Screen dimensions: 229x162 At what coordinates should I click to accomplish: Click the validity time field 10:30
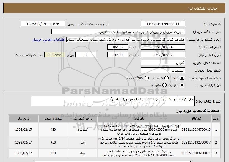click(x=118, y=55)
